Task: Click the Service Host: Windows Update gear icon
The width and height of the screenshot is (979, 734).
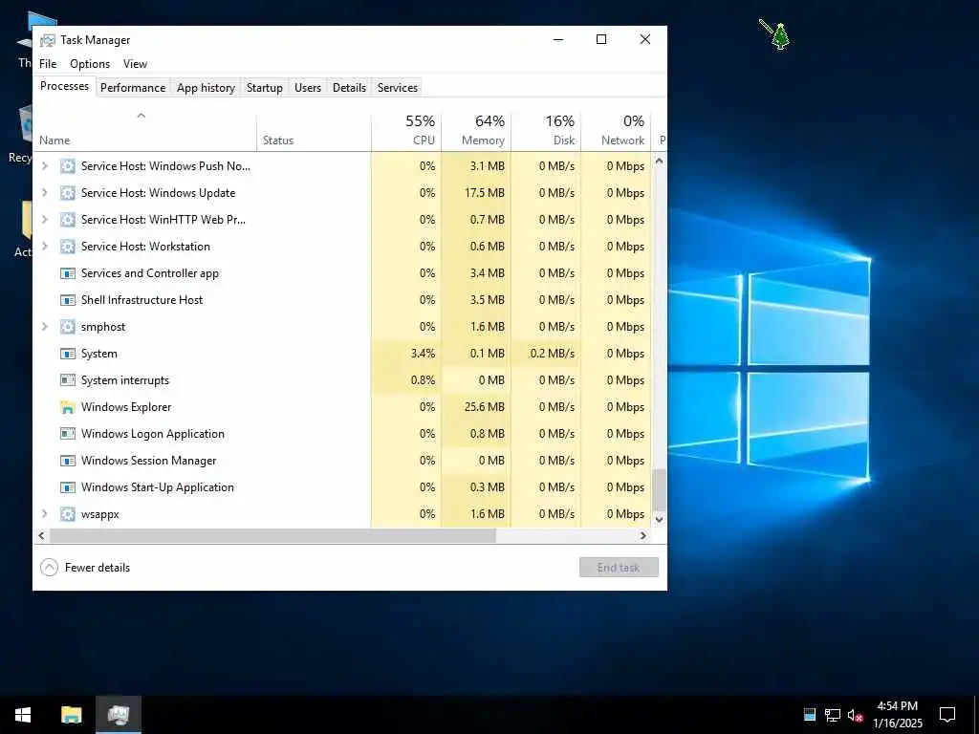Action: click(x=68, y=193)
